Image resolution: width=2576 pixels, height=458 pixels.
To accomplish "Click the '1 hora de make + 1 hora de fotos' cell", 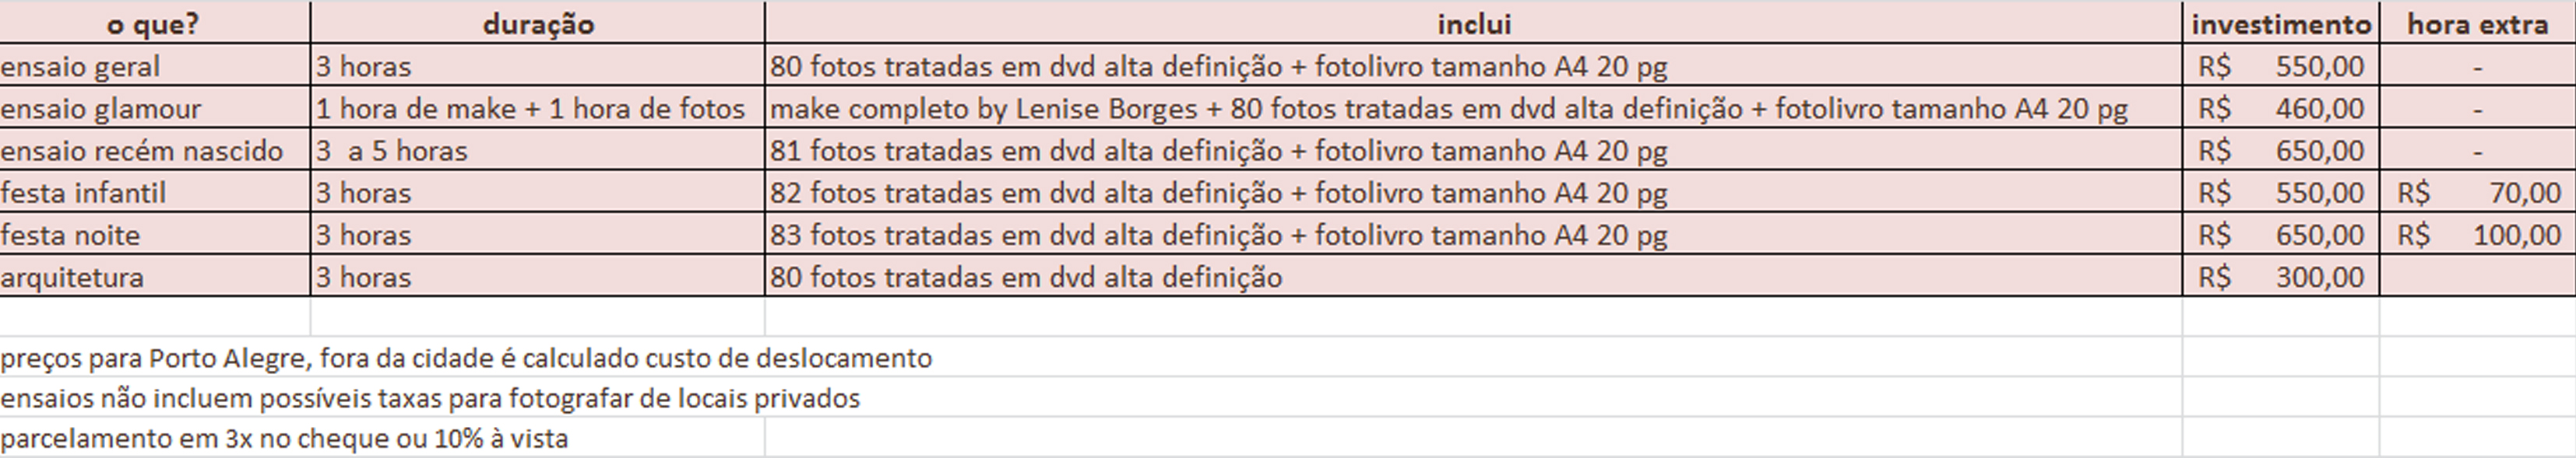I will coord(538,108).
